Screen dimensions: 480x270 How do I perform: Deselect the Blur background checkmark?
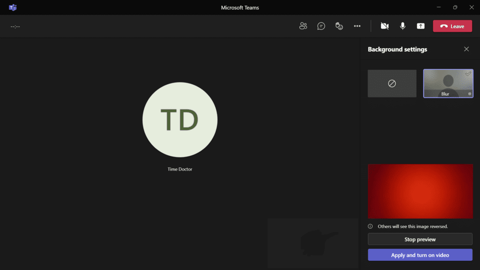tap(468, 74)
